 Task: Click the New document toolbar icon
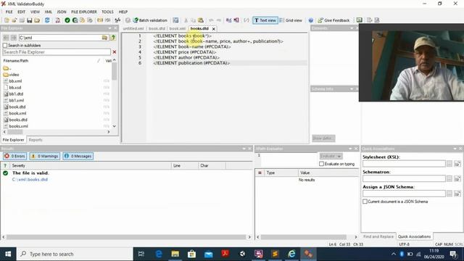(7, 20)
